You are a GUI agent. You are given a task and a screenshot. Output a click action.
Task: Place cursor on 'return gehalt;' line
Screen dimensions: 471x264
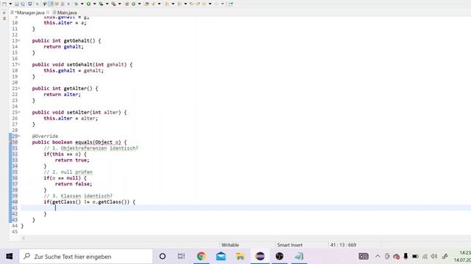64,47
